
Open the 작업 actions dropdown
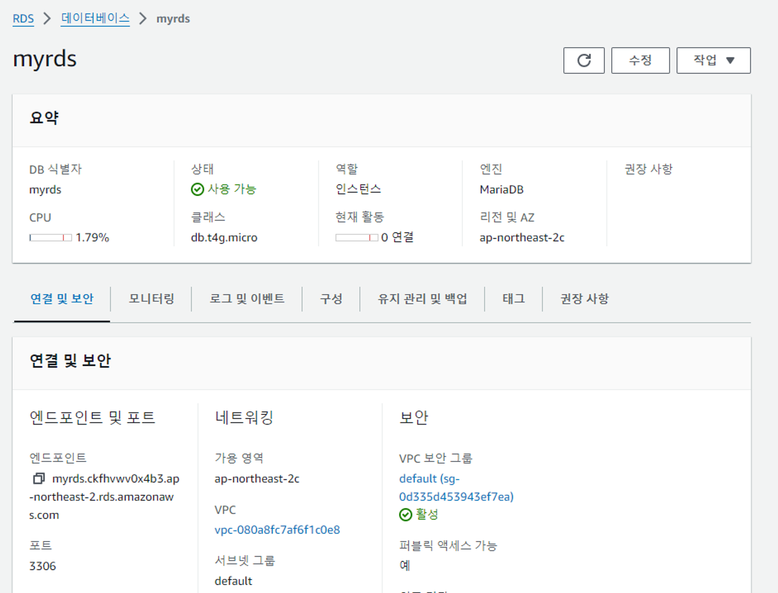(713, 60)
